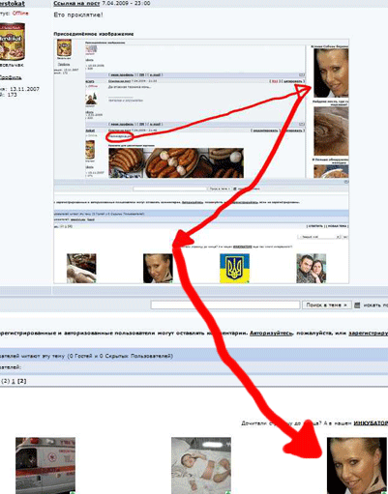Click the small icon beside 'искать по'
The width and height of the screenshot is (388, 494).
click(x=357, y=305)
